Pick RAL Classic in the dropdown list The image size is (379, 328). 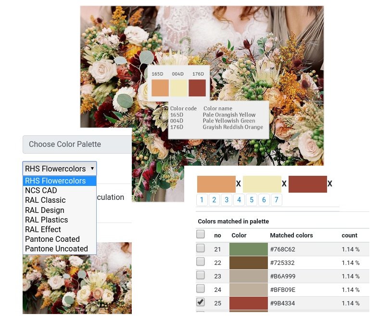(45, 200)
